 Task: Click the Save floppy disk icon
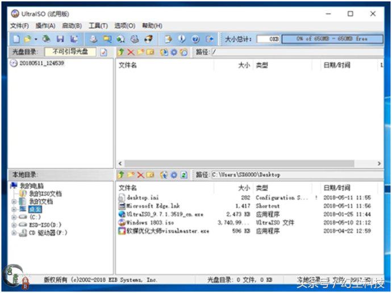pyautogui.click(x=60, y=39)
